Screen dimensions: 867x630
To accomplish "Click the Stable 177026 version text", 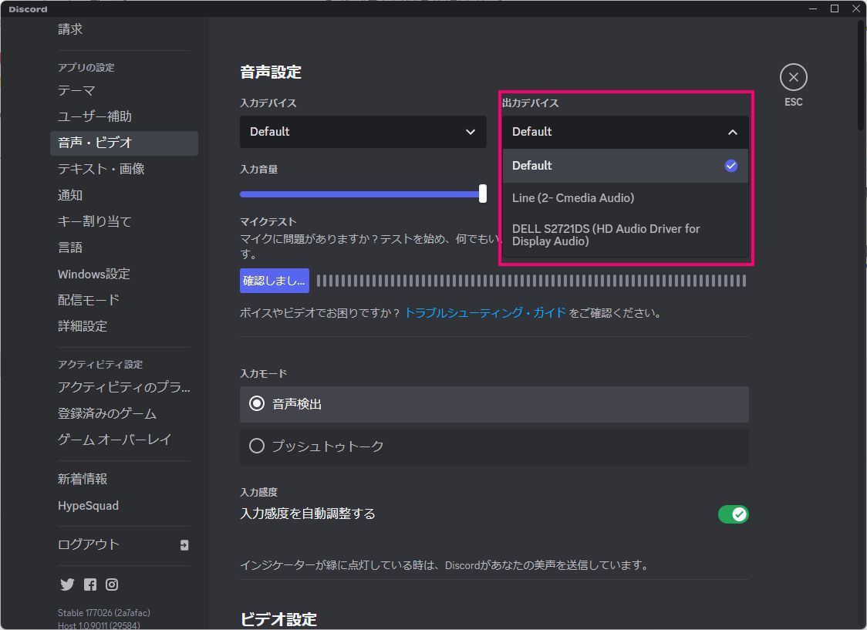I will coord(104,612).
